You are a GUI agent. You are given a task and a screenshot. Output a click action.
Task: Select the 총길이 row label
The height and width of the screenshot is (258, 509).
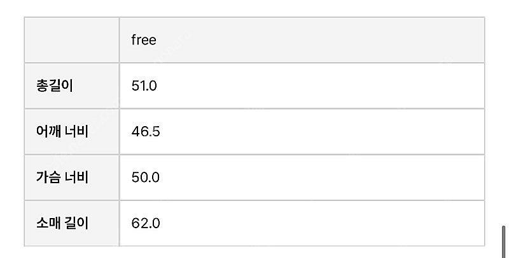[55, 86]
